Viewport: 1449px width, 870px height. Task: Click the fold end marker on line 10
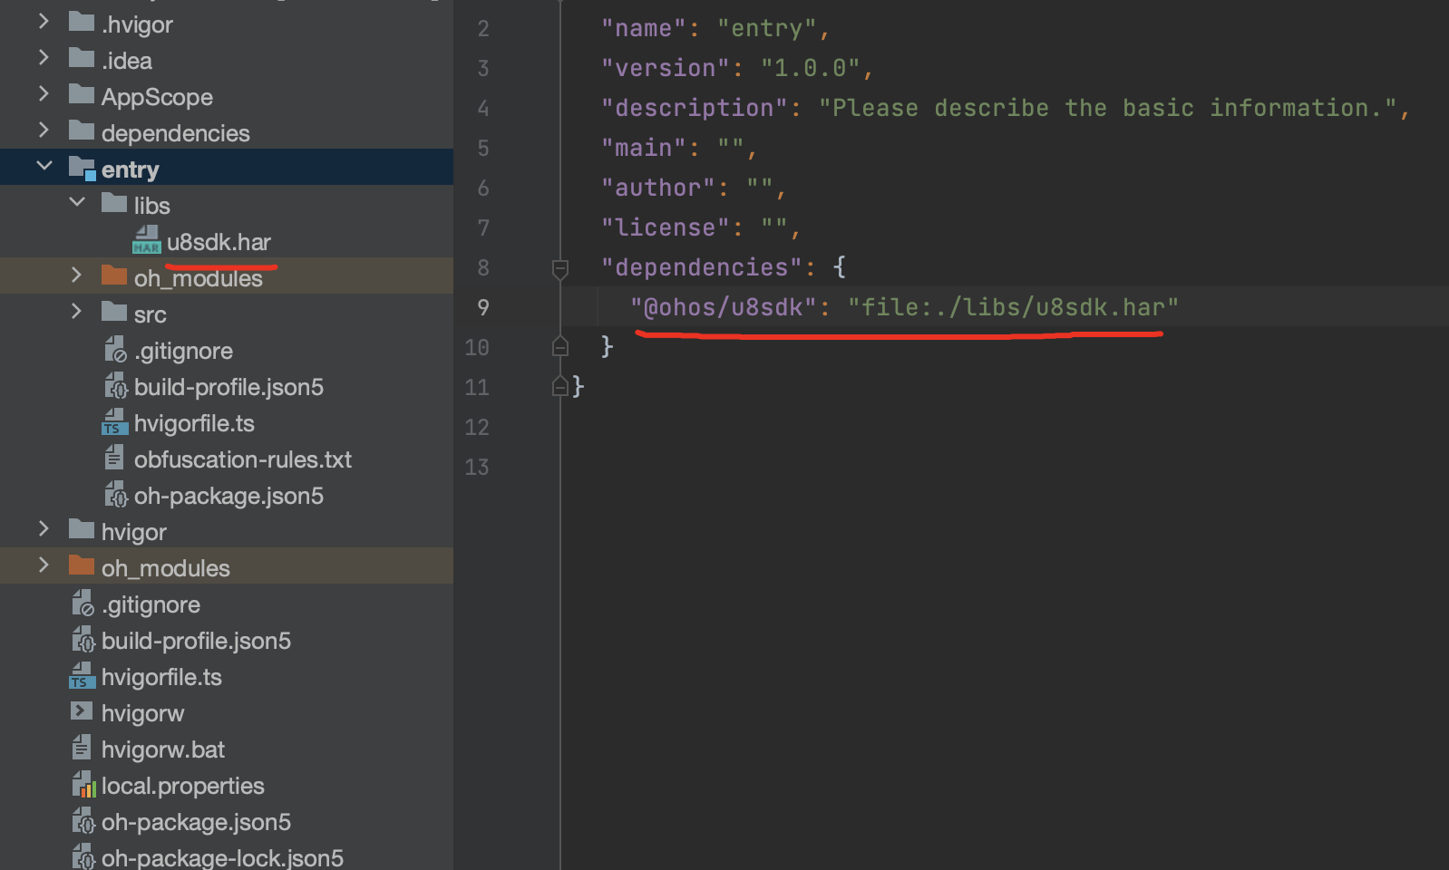[560, 346]
